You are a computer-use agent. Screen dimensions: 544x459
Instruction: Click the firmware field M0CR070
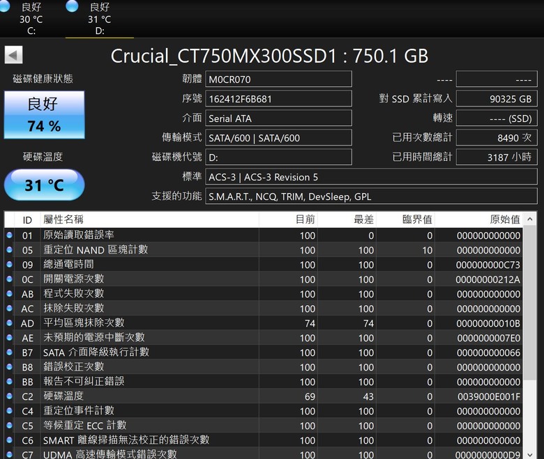tap(278, 79)
